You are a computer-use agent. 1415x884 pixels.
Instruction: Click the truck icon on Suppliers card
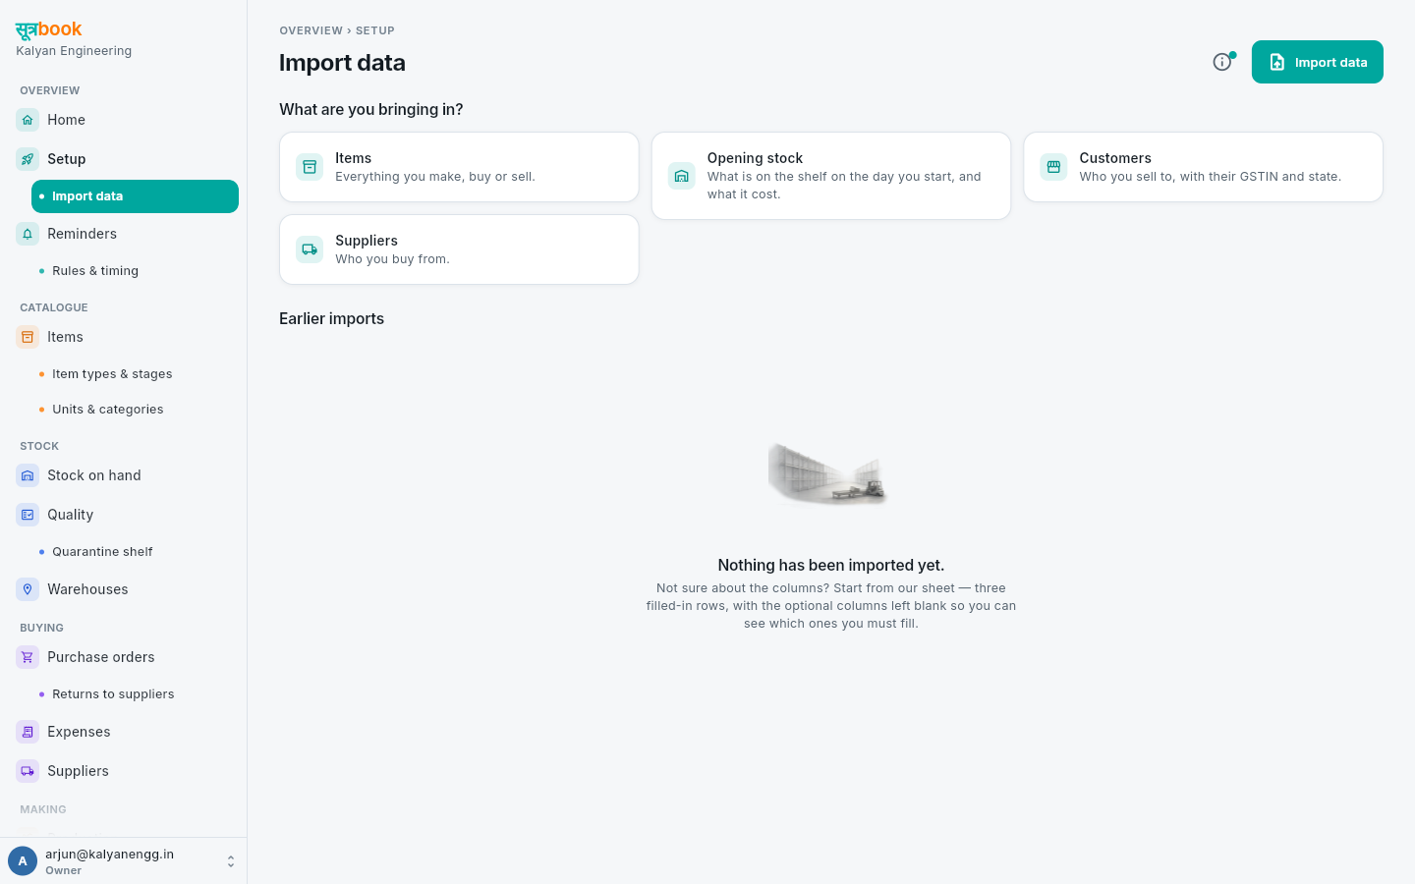(310, 249)
